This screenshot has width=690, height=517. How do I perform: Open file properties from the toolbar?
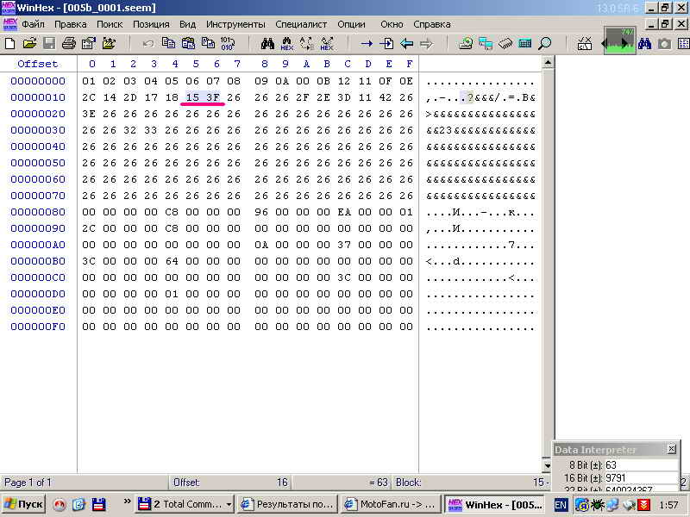[89, 43]
